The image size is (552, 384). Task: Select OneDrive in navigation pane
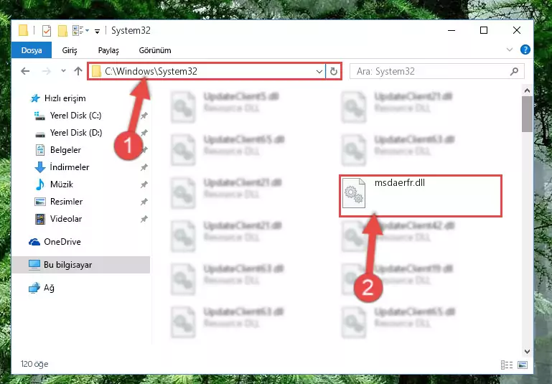(62, 242)
